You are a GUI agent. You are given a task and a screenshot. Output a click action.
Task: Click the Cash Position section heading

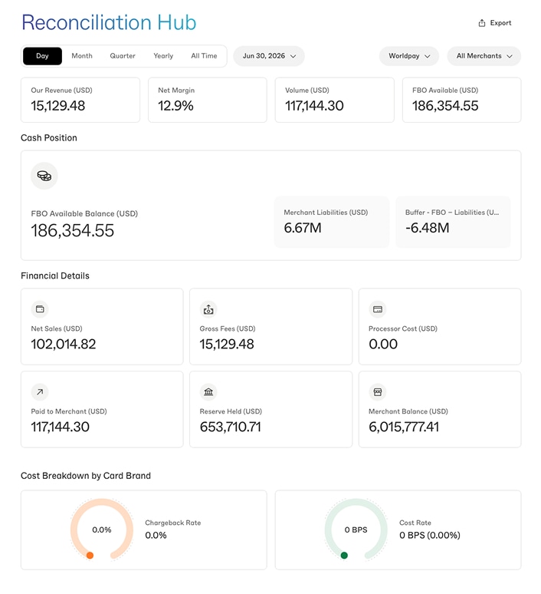pos(49,138)
